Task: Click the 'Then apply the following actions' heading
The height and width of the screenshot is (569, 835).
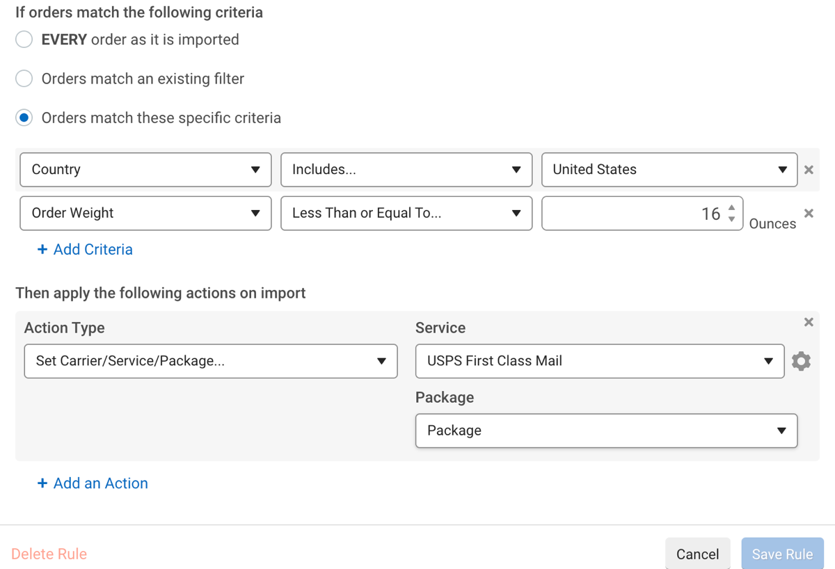Action: [161, 293]
